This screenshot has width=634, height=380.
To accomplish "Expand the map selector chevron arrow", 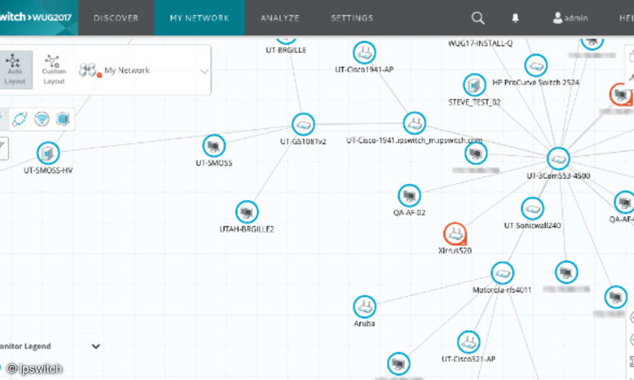I will pyautogui.click(x=204, y=71).
